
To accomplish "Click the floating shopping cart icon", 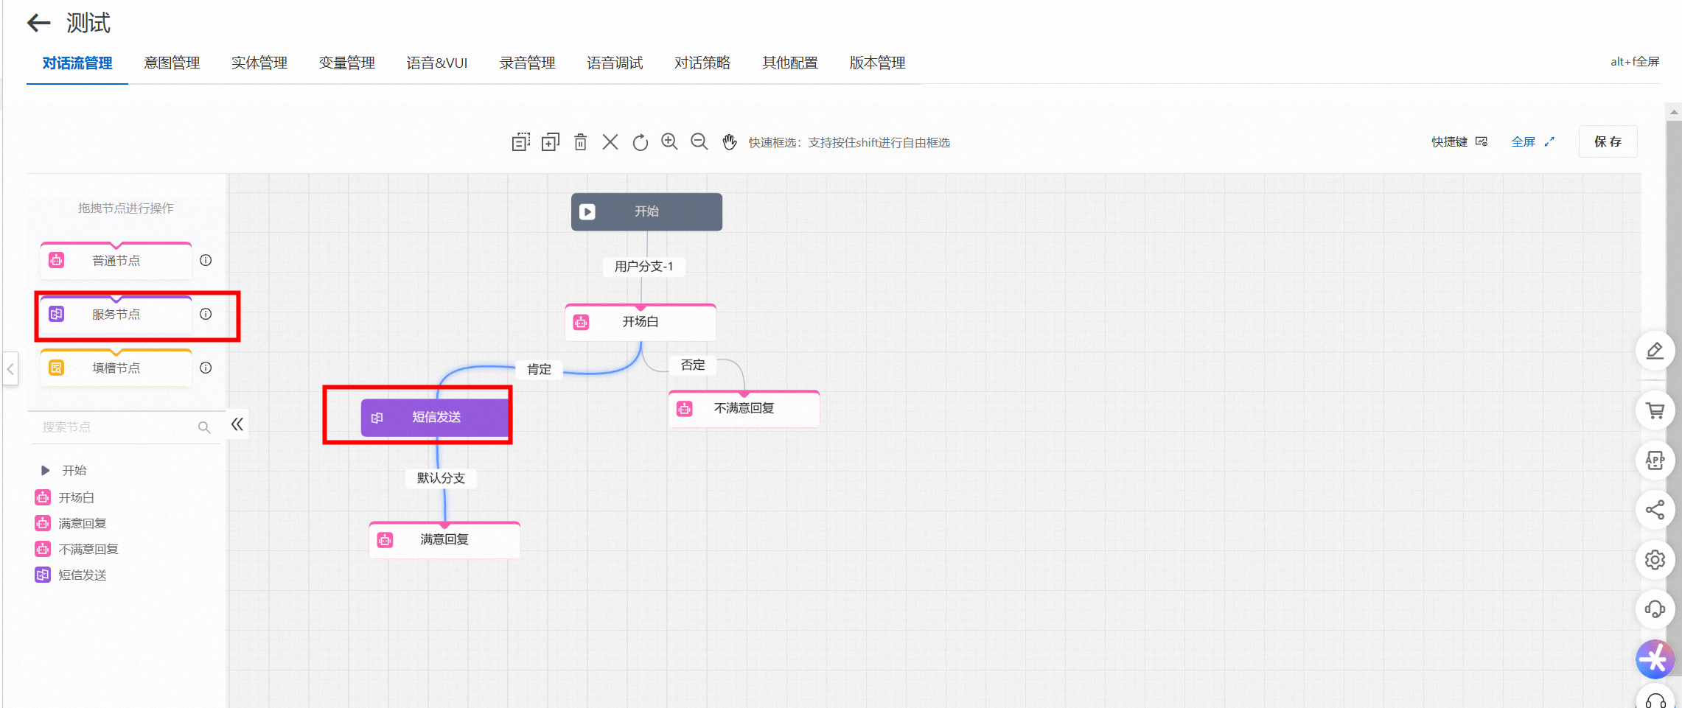I will coord(1655,410).
